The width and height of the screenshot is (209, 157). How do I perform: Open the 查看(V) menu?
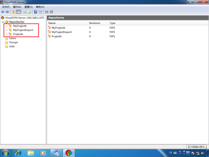pos(29,7)
